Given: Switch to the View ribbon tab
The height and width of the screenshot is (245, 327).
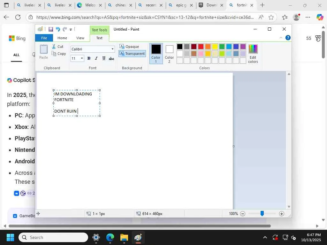Looking at the screenshot, I should (x=80, y=38).
